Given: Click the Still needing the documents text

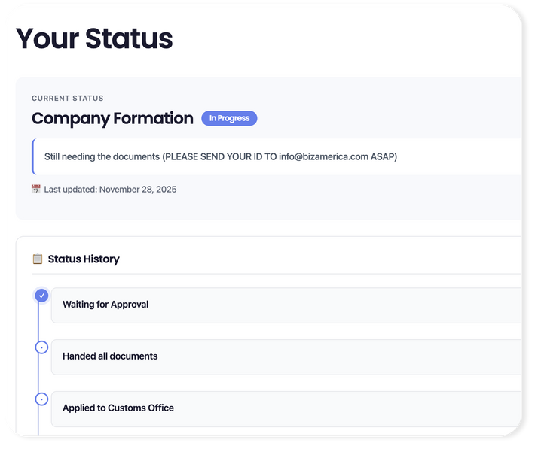Looking at the screenshot, I should (102, 157).
